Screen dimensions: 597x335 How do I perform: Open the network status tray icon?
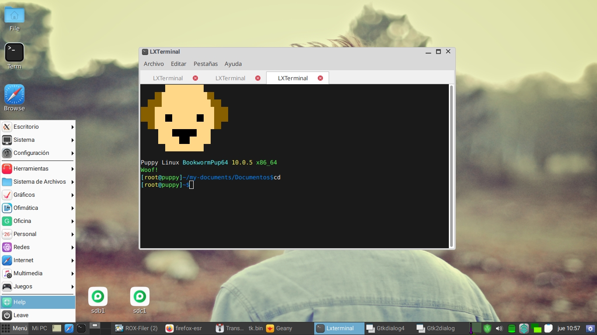524,328
